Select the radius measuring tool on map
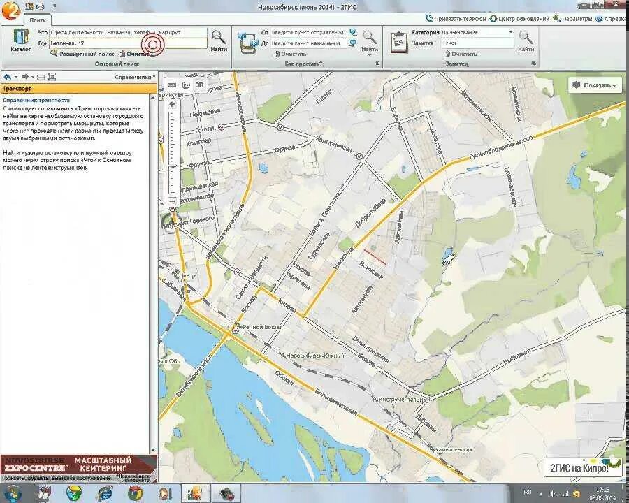629x503 pixels. click(185, 85)
